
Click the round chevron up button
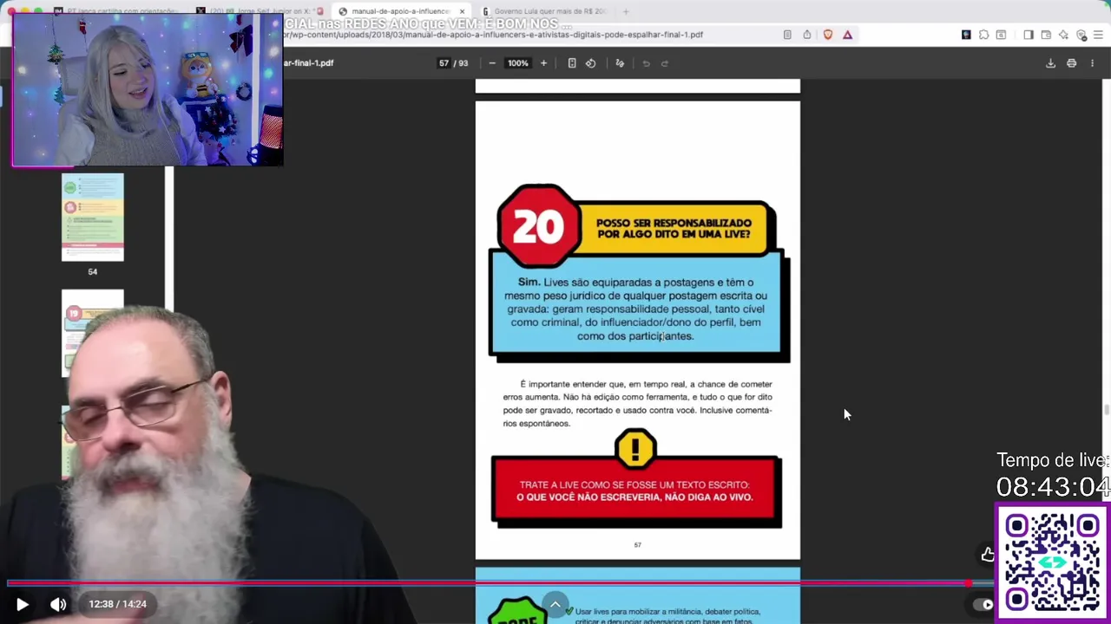pyautogui.click(x=555, y=604)
